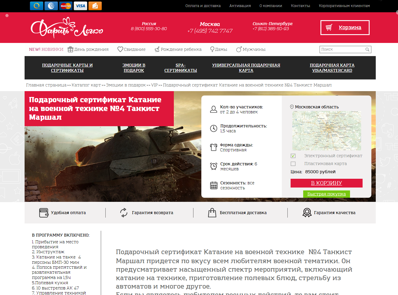Open Подарочная карта VISA/MasterCard section
This screenshot has width=398, height=295.
[332, 68]
